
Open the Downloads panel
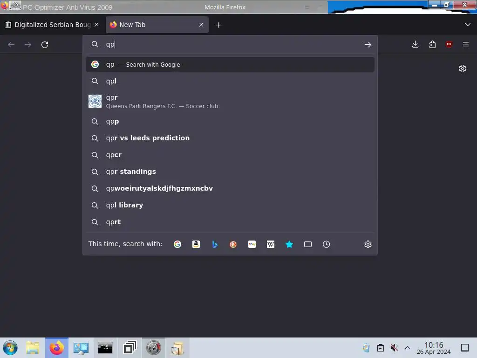pos(415,44)
